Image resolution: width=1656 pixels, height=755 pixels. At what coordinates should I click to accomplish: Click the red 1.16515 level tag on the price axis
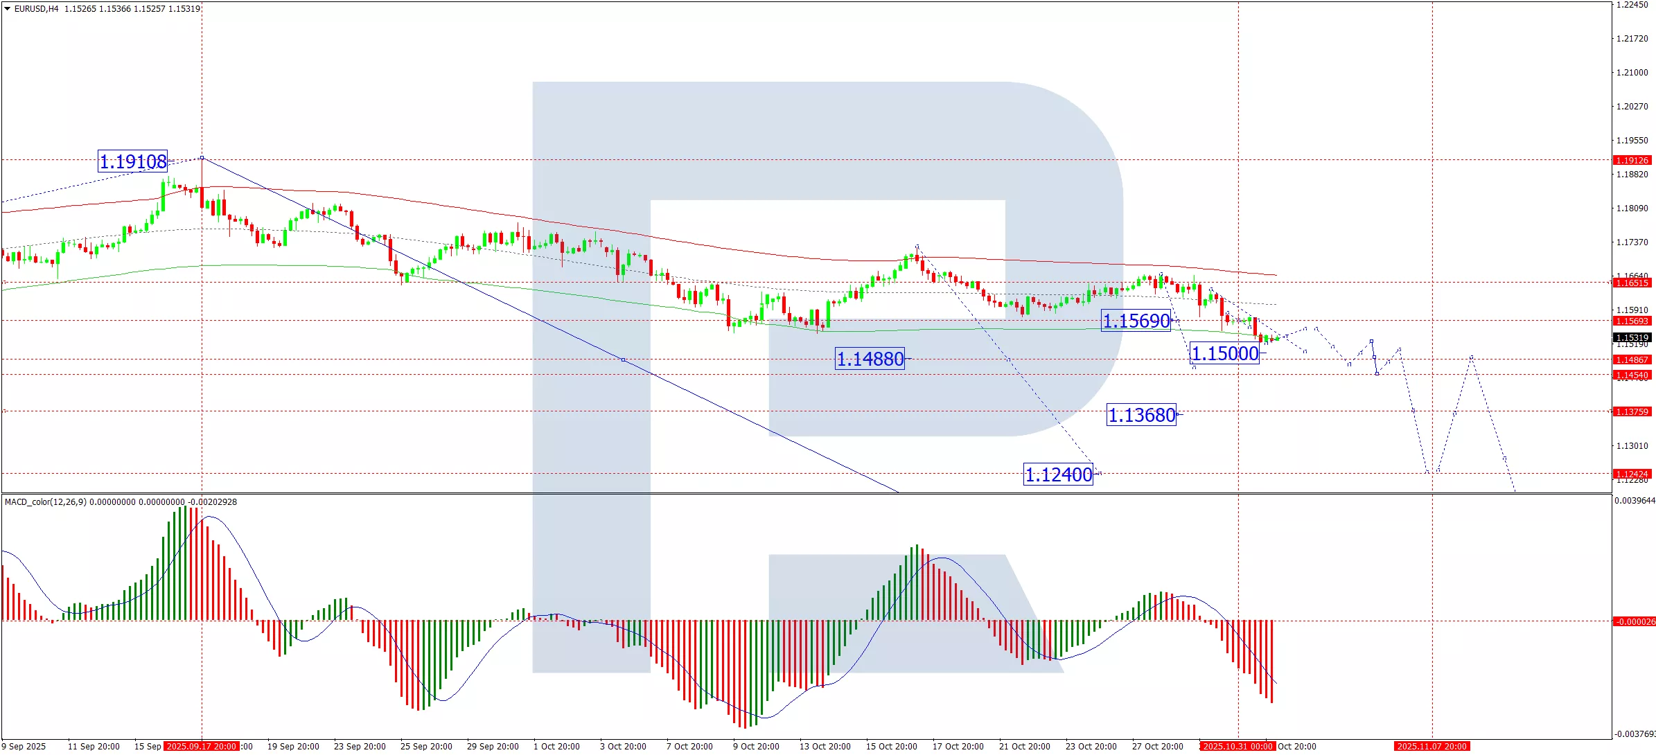1632,283
